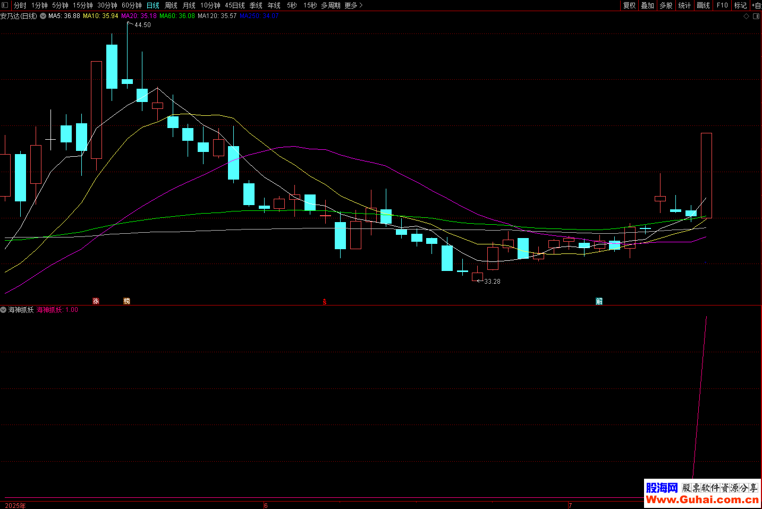
Task: Select the 60分钟 period
Action: (x=132, y=5)
